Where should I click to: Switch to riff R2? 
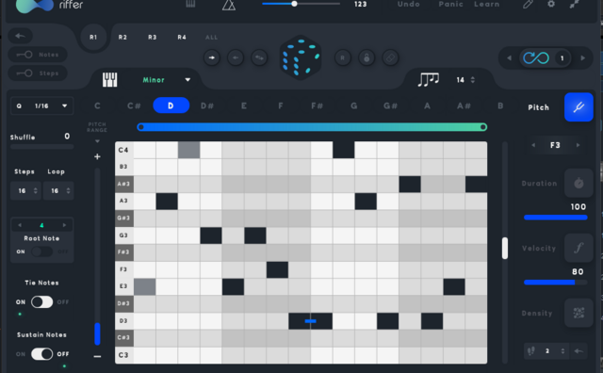pyautogui.click(x=122, y=37)
